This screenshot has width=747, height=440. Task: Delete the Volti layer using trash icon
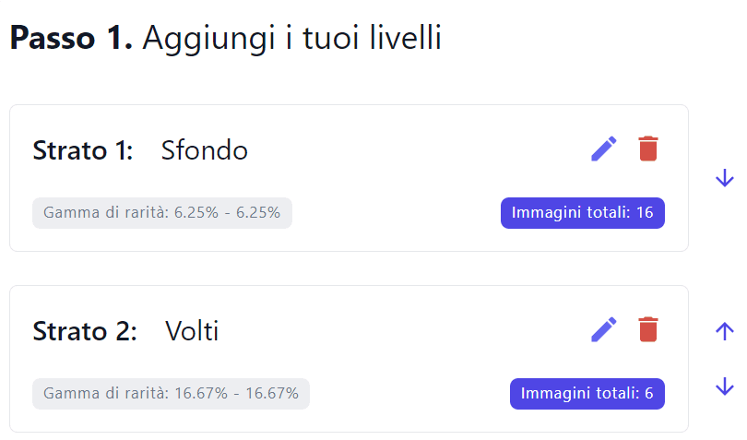[x=648, y=329]
